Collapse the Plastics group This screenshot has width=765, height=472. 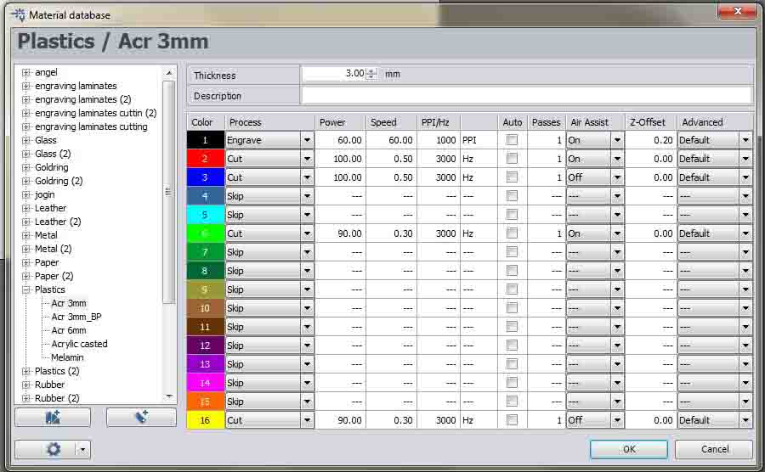[x=26, y=289]
